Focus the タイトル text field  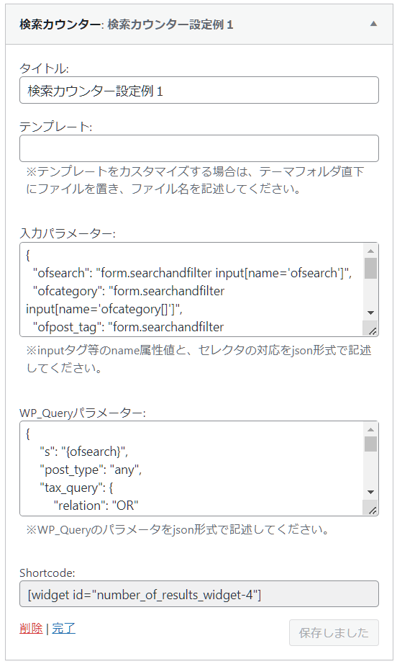click(198, 90)
